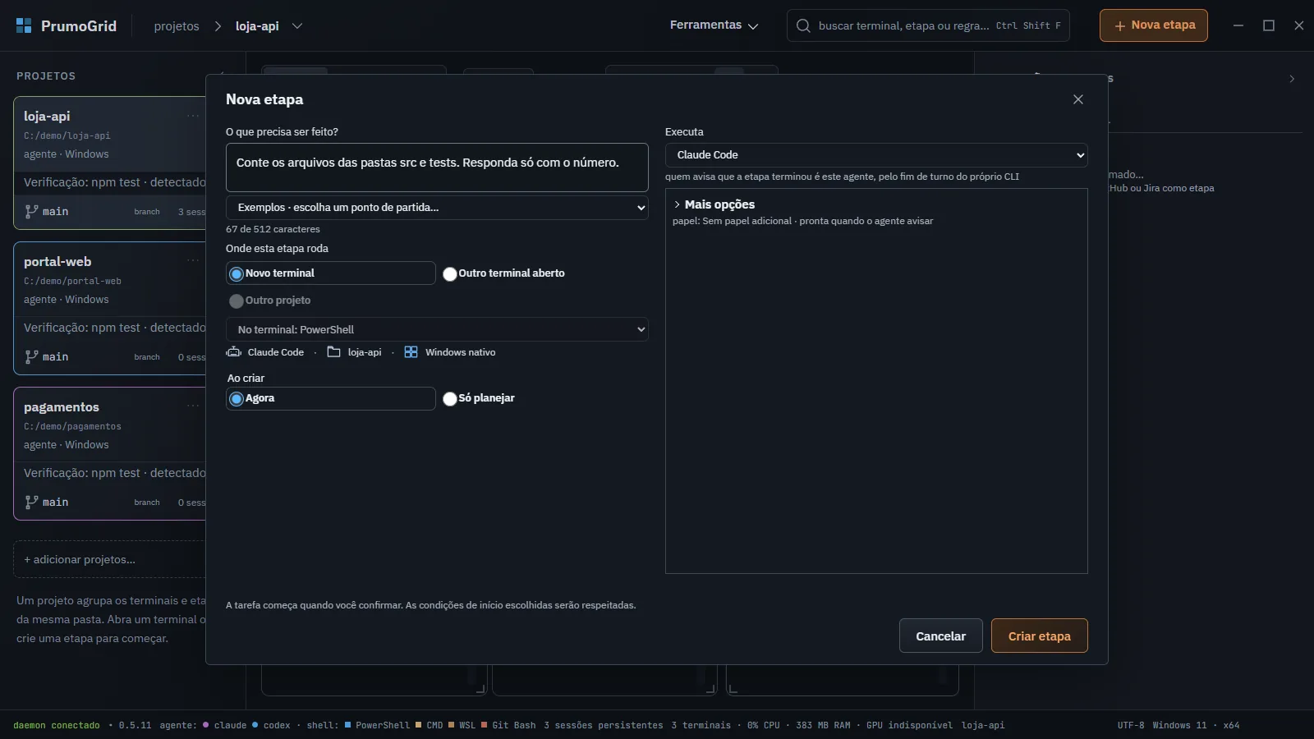This screenshot has height=739, width=1314.
Task: Click the Nova etapa header button
Action: [x=1154, y=25]
